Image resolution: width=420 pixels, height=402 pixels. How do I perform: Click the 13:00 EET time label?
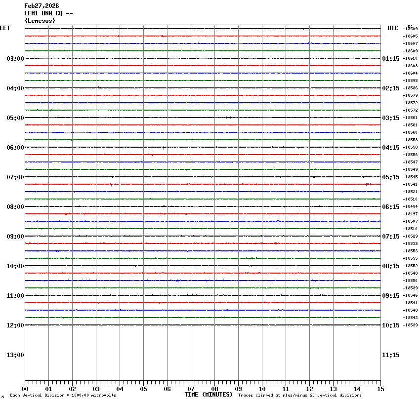pyautogui.click(x=15, y=355)
